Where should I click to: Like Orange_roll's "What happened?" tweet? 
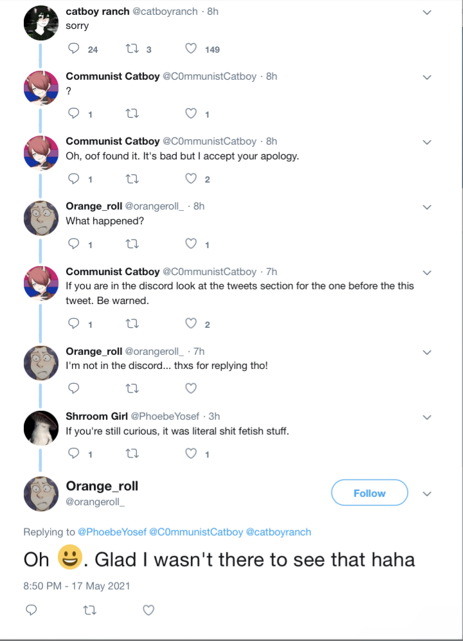[x=191, y=244]
